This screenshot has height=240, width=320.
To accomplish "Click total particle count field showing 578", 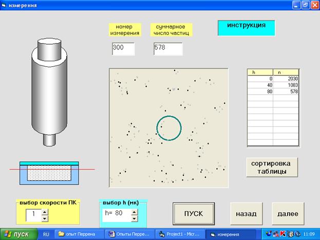I will point(168,49).
